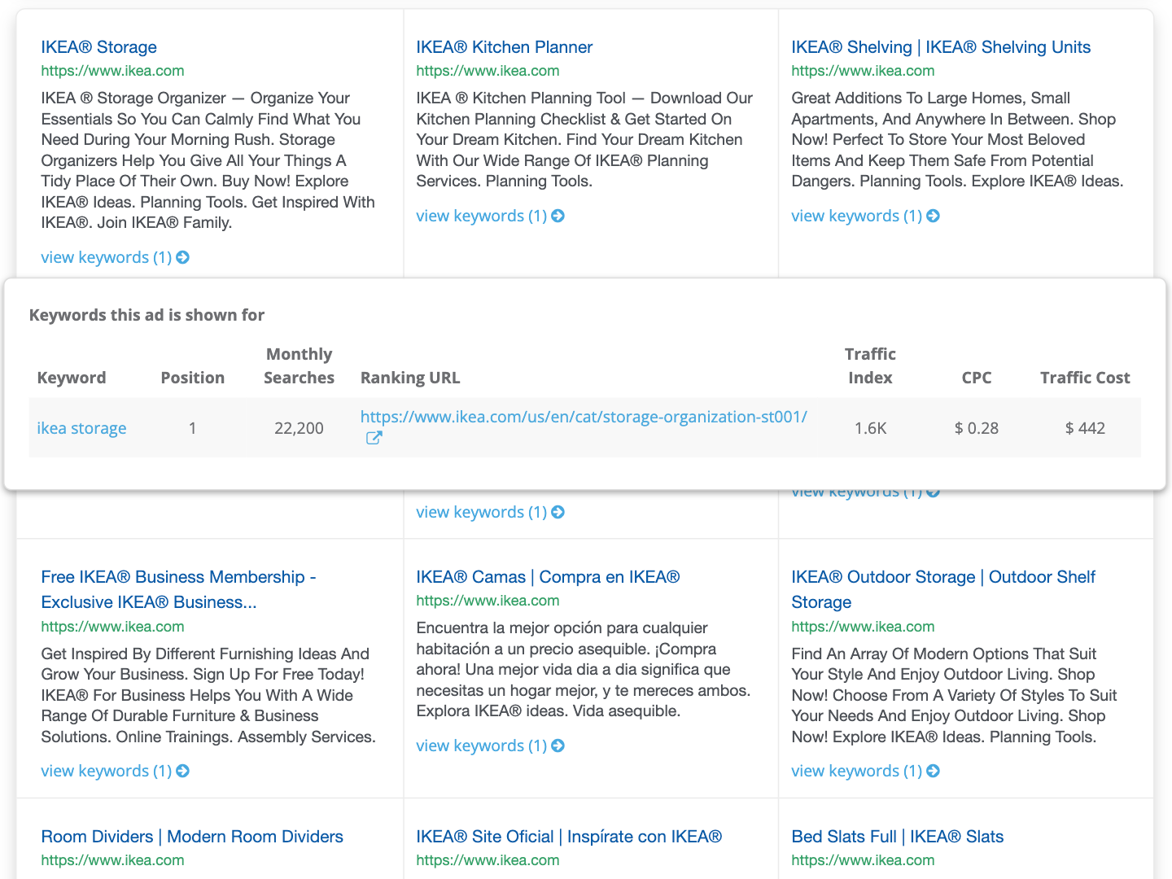Click ikea.com URL under IKEA® Storage ad
Image resolution: width=1172 pixels, height=879 pixels.
click(x=112, y=71)
